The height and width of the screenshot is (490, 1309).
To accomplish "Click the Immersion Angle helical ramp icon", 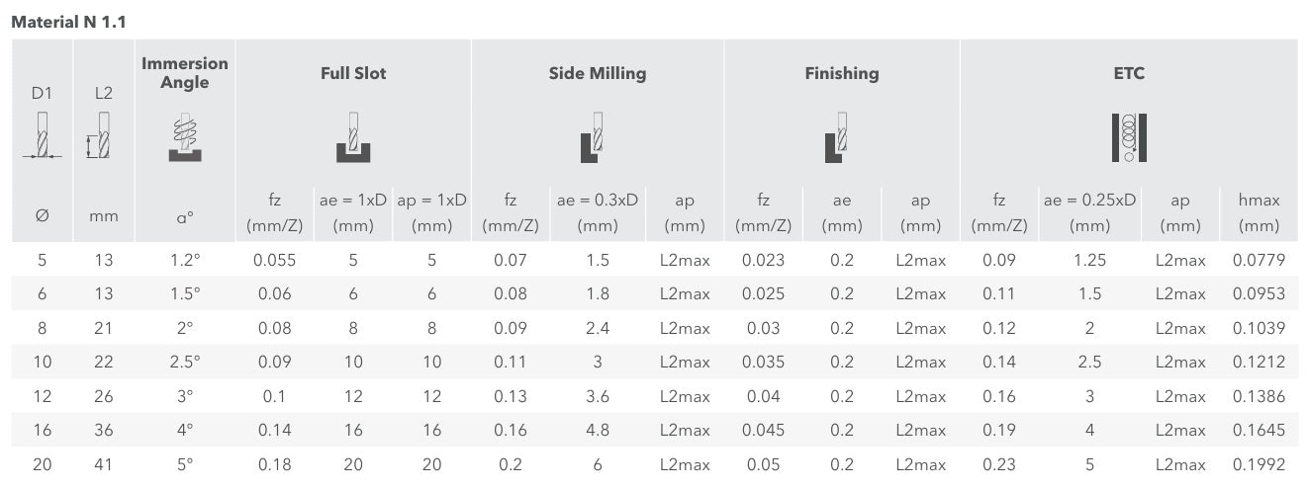I will coord(185,136).
